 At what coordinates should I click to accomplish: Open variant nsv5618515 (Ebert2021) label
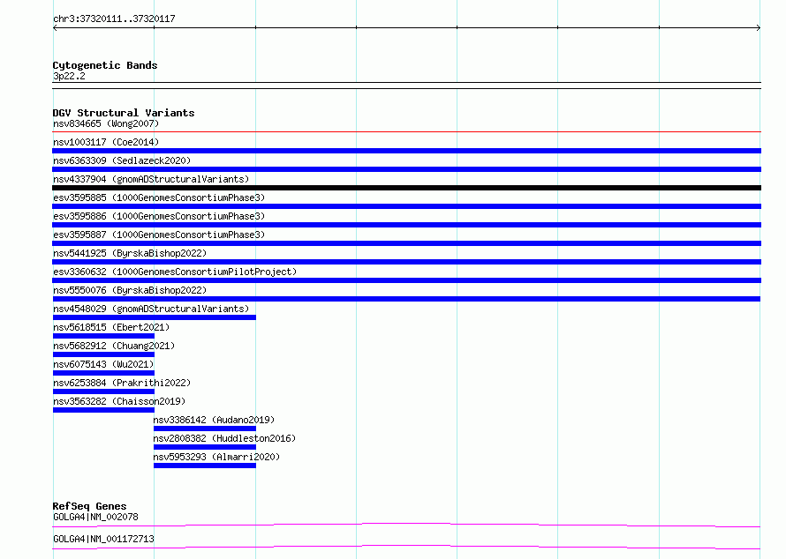click(111, 327)
